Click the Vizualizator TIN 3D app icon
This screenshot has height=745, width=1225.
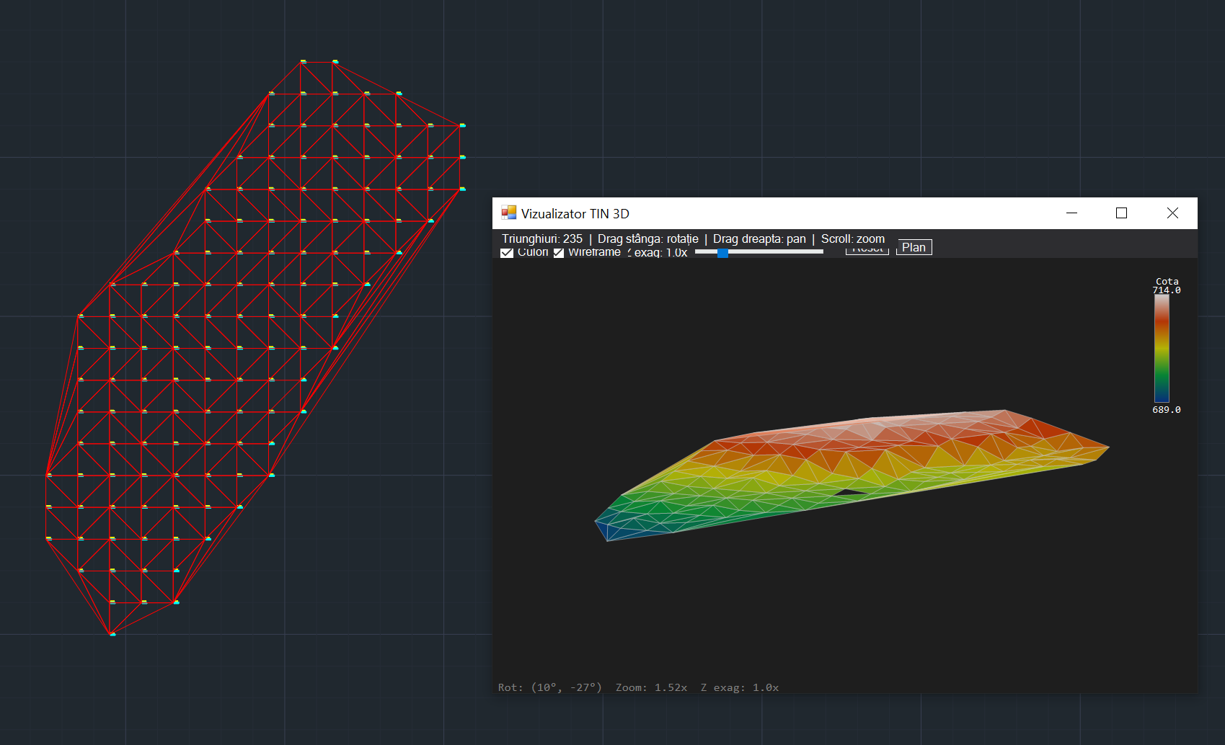tap(509, 213)
